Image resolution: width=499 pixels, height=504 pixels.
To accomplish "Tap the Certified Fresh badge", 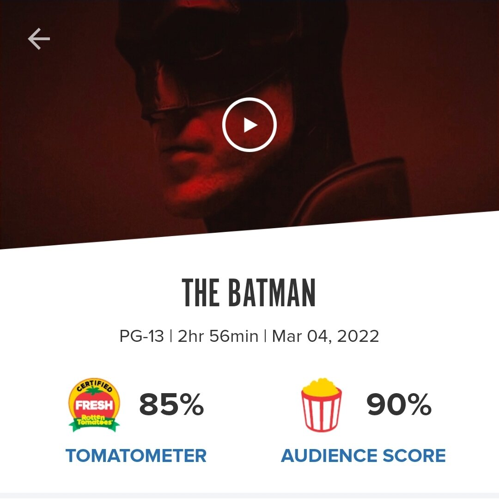I will click(x=94, y=405).
